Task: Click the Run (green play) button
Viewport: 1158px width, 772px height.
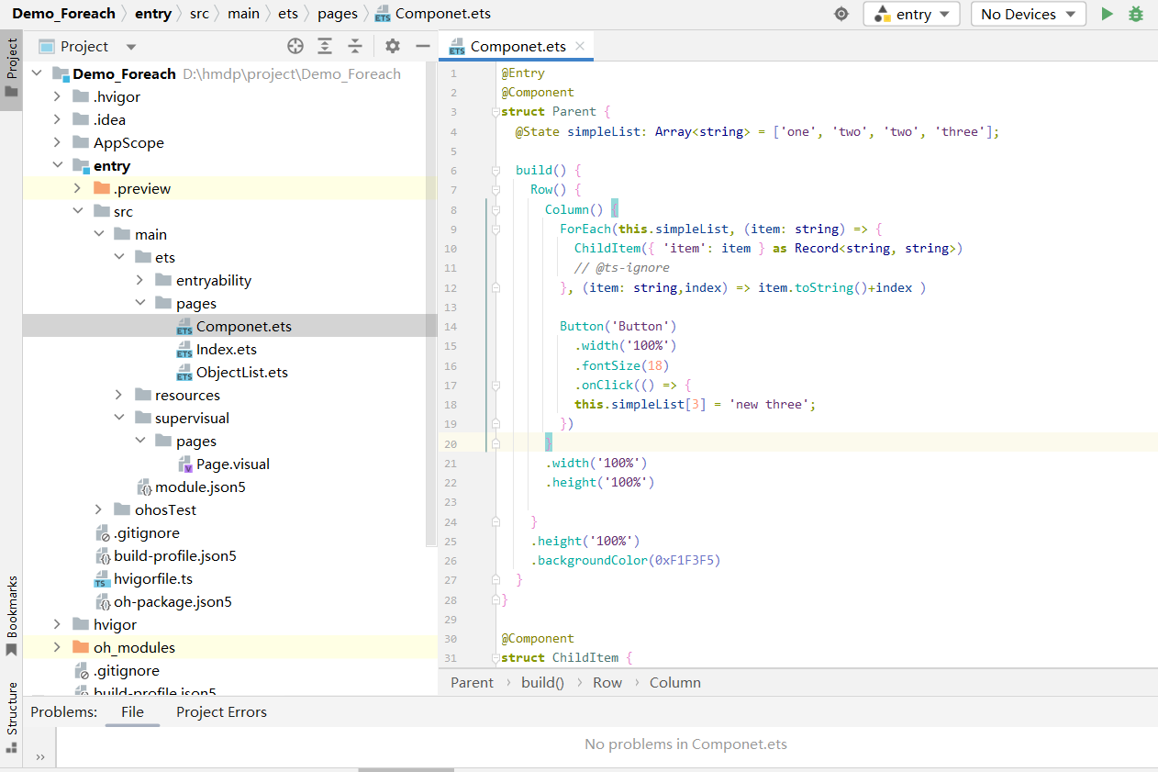Action: click(1108, 14)
